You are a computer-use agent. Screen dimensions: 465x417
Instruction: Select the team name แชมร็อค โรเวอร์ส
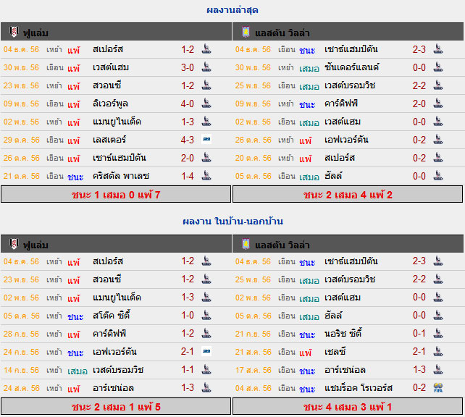click(359, 388)
